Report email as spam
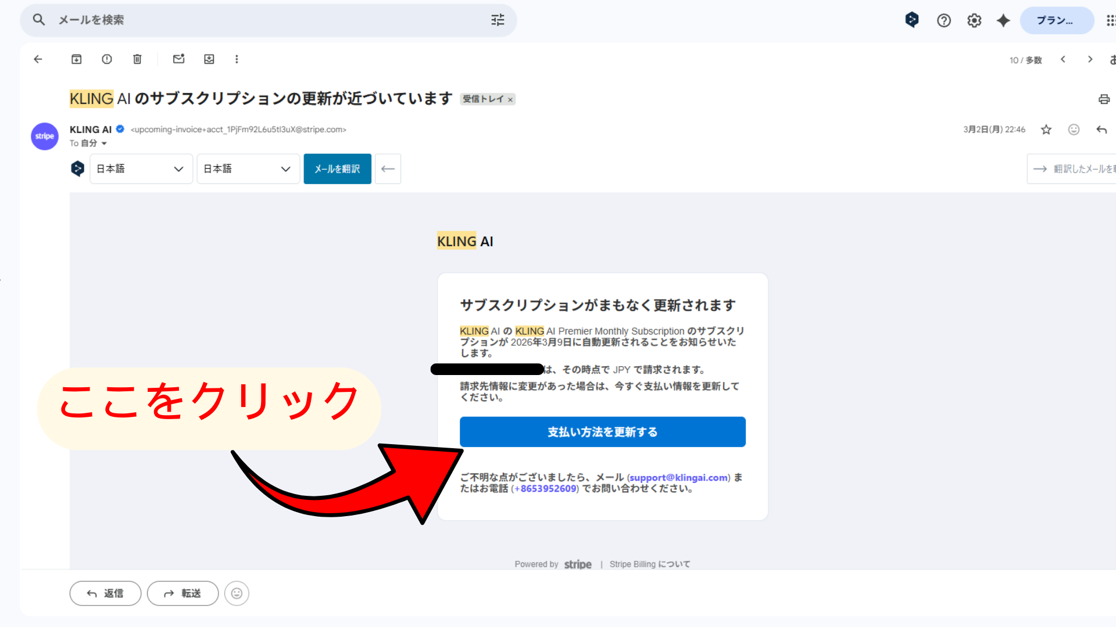The width and height of the screenshot is (1116, 627). click(x=107, y=59)
